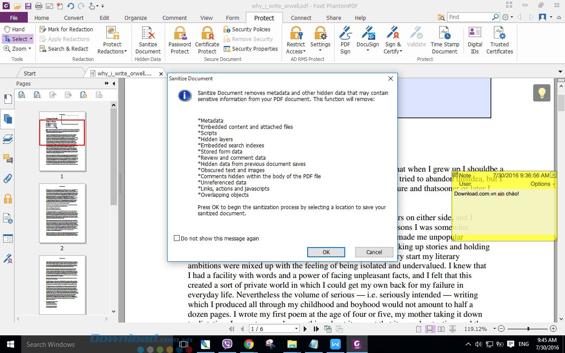
Task: Open the Digital IDs tool
Action: pyautogui.click(x=475, y=34)
